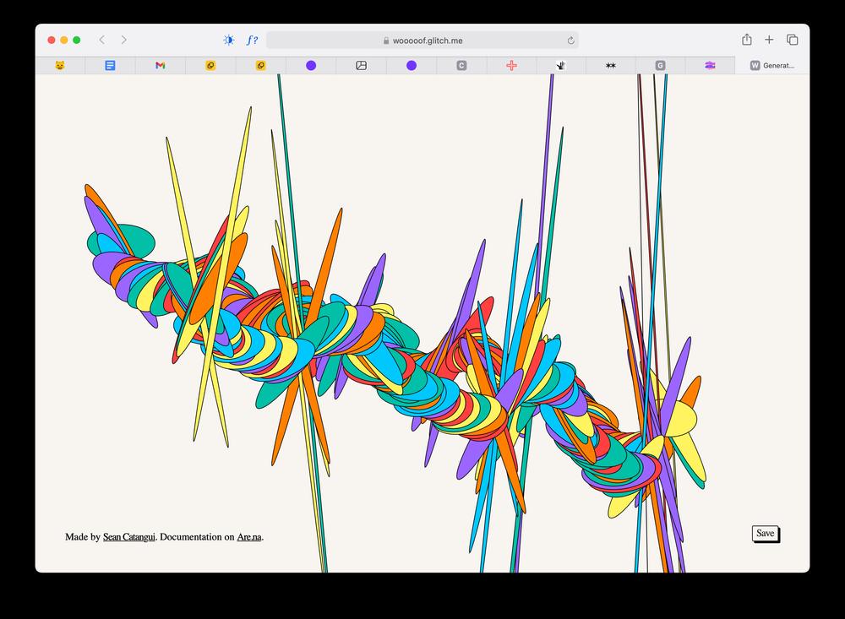The height and width of the screenshot is (619, 845).
Task: Switch to the gray C icon tab
Action: pos(461,66)
